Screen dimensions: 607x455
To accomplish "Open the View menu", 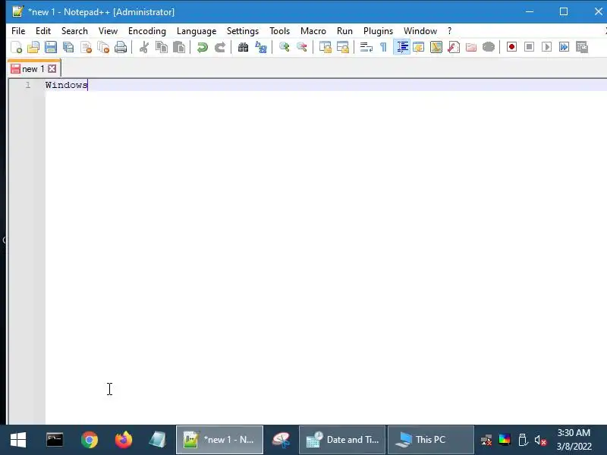I will (108, 31).
